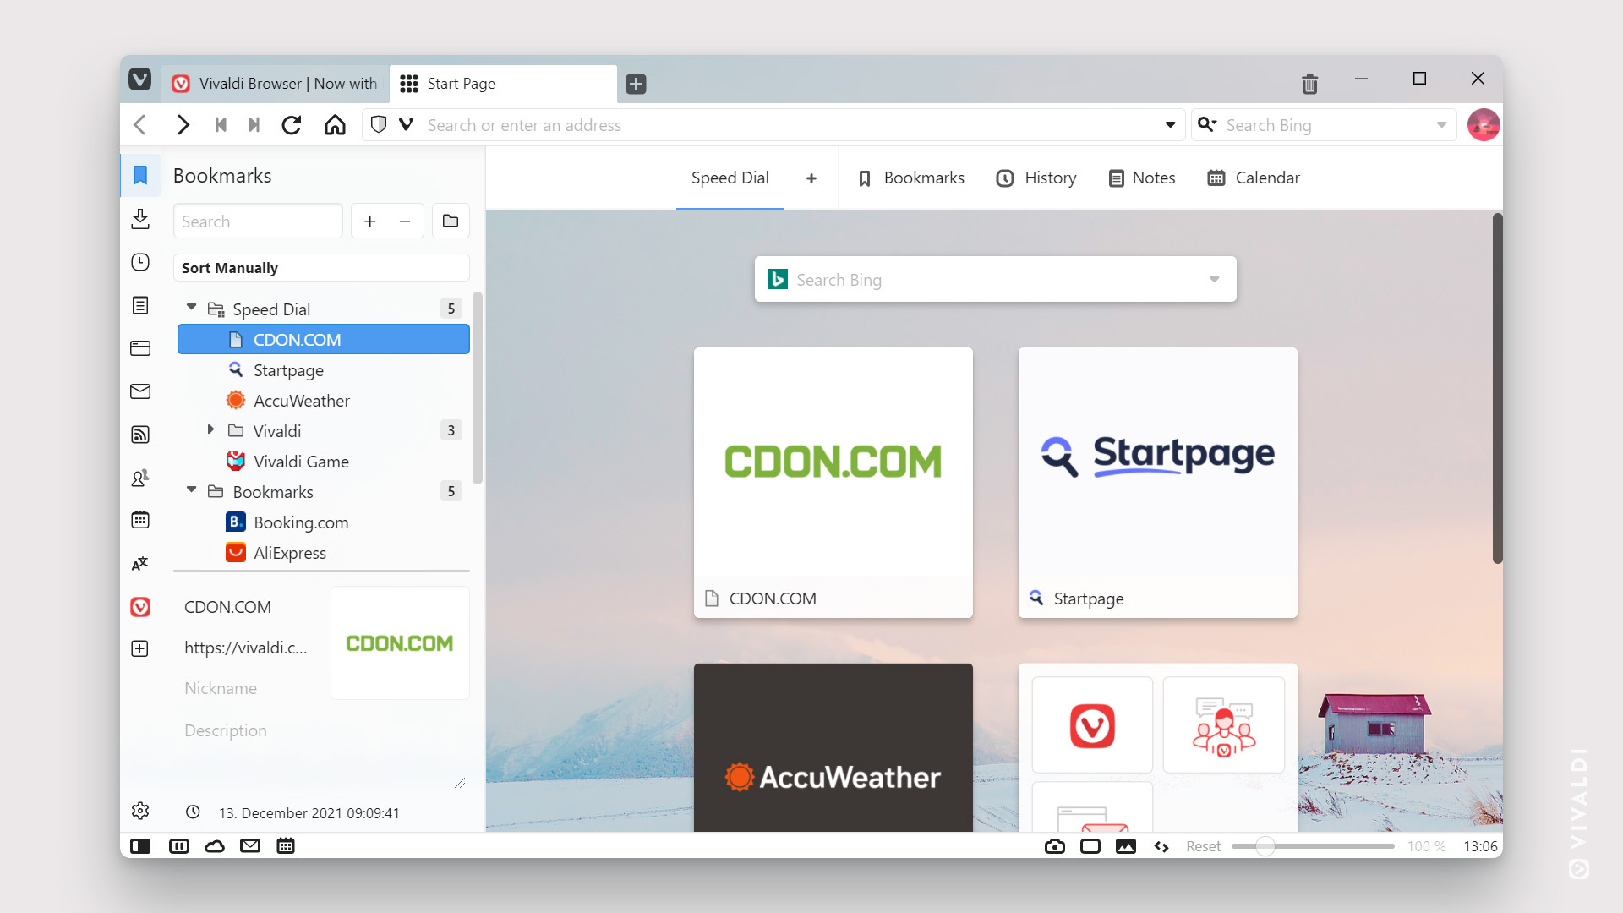Open the Downloads panel
The width and height of the screenshot is (1623, 913).
point(140,219)
